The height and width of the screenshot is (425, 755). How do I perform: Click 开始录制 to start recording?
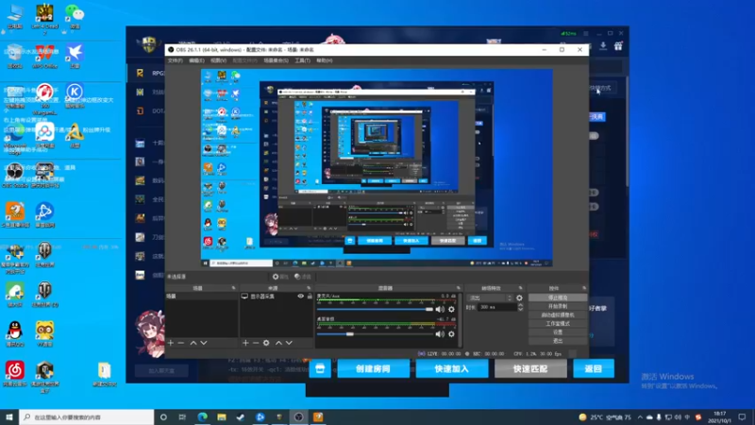558,306
